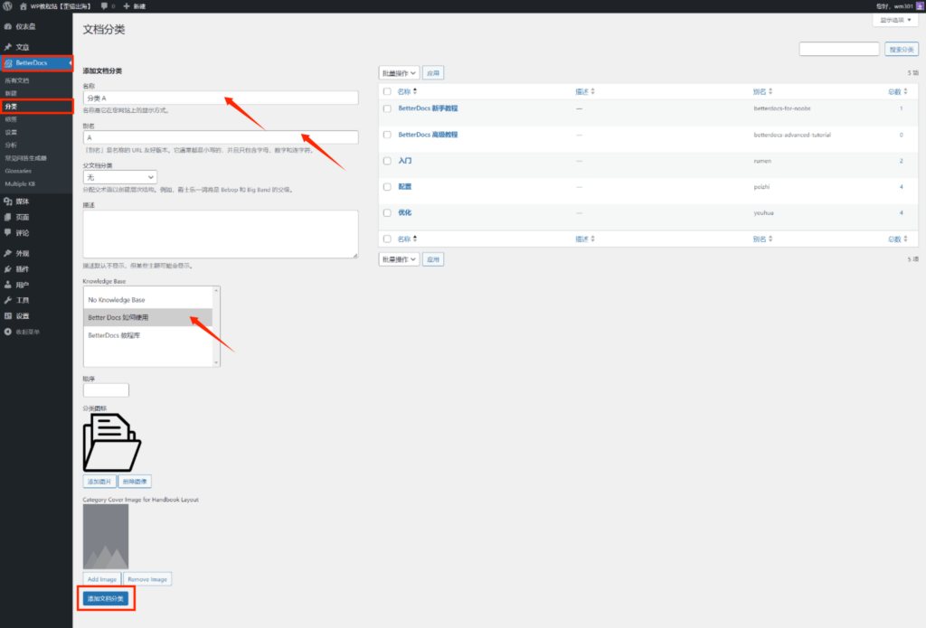Submit with the blue 添加文档分类 button
Viewport: 926px width, 628px height.
(105, 598)
